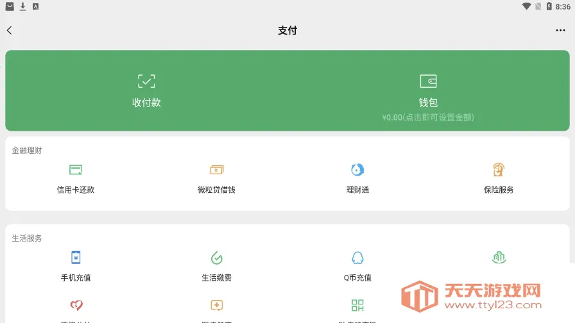Tap the 8:36 clock
The height and width of the screenshot is (323, 575).
[563, 6]
